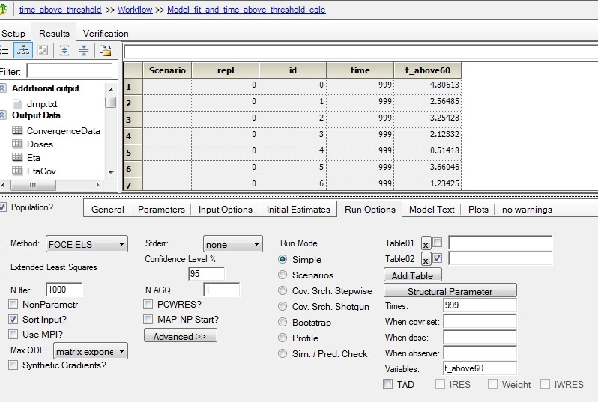Select Cov. Srch. Shotgun run mode
The image size is (598, 402).
[283, 306]
